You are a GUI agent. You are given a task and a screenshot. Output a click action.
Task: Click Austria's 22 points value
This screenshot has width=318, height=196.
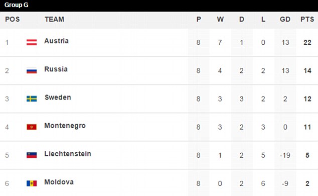click(307, 42)
